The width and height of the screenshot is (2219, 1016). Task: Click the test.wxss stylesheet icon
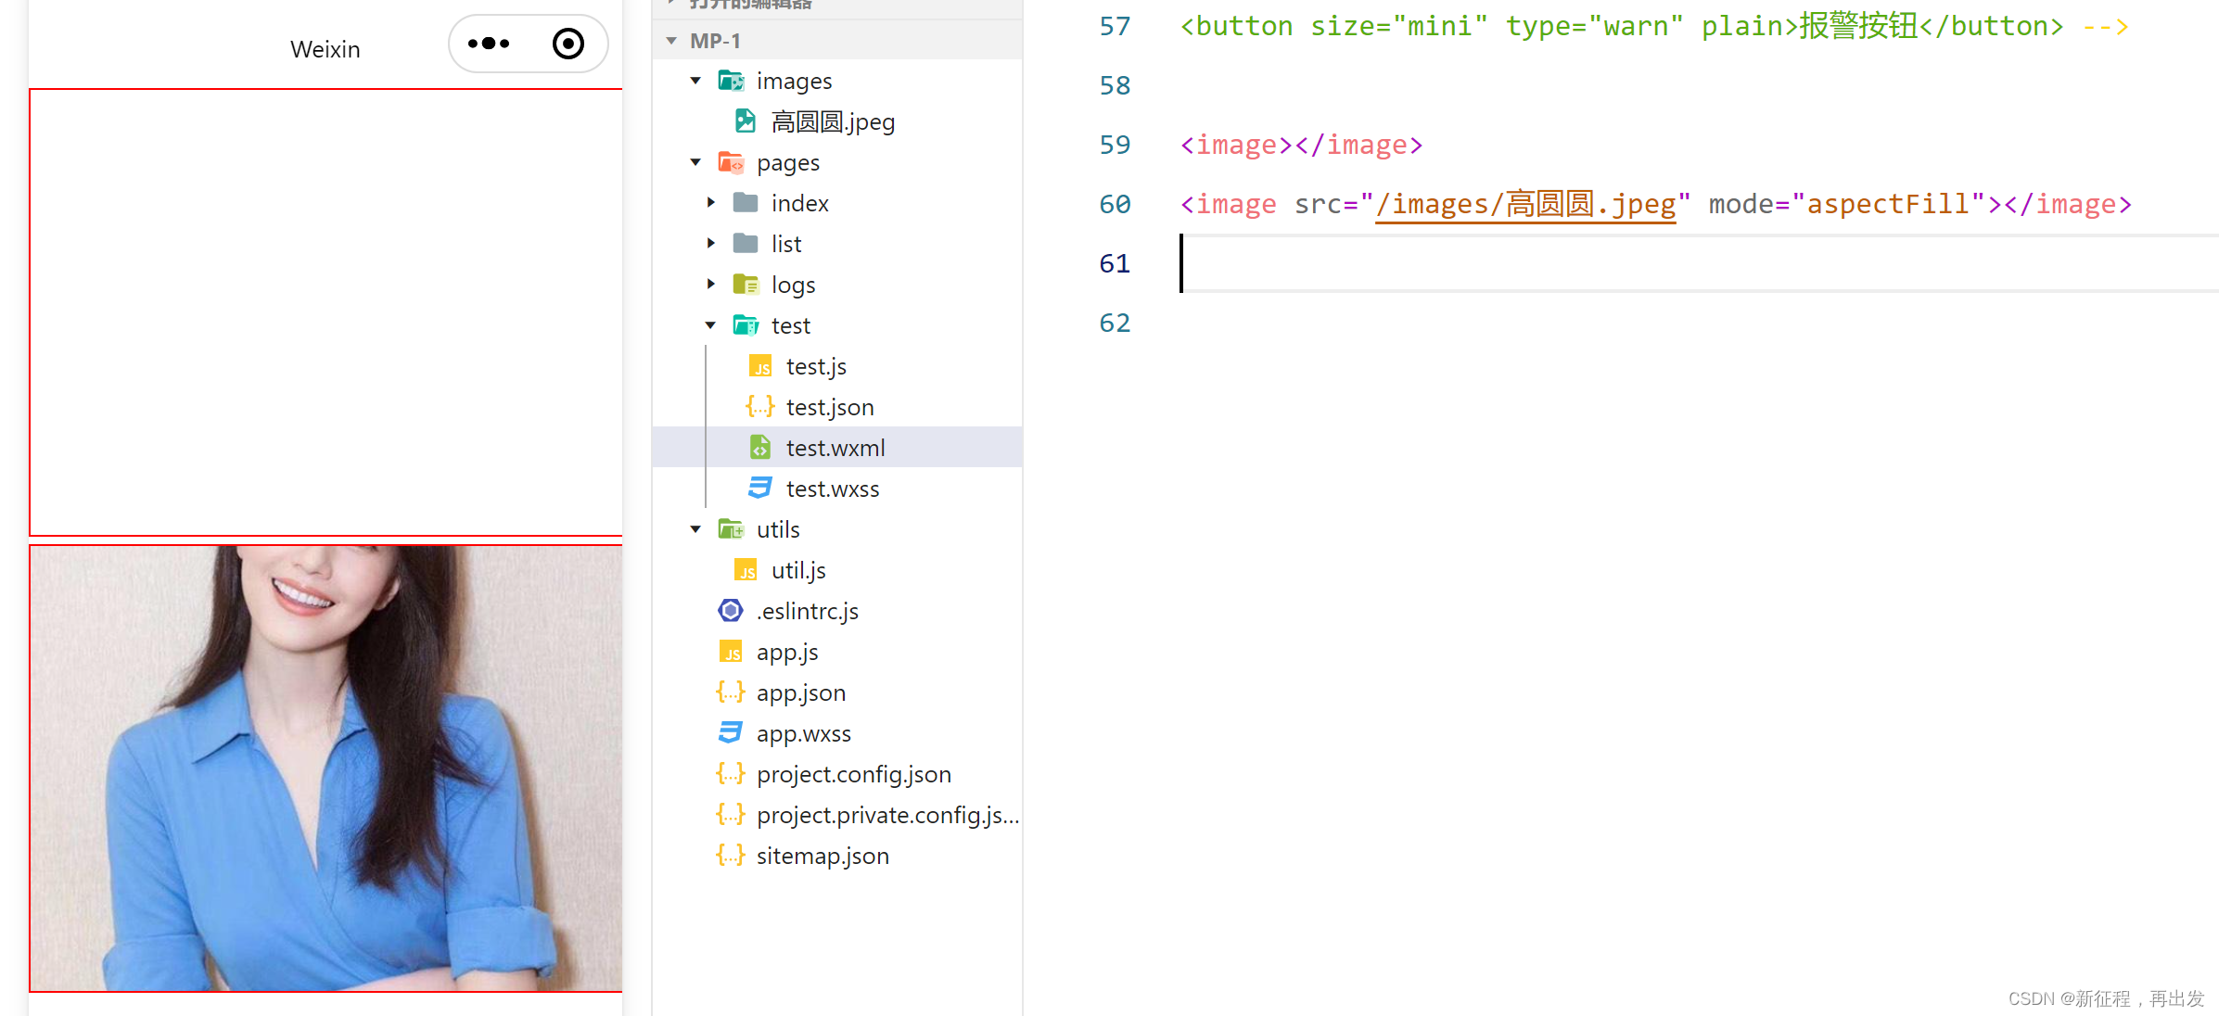pyautogui.click(x=760, y=488)
